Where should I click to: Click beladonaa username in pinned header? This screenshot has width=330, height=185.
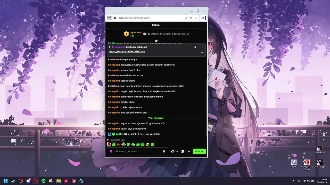[120, 47]
